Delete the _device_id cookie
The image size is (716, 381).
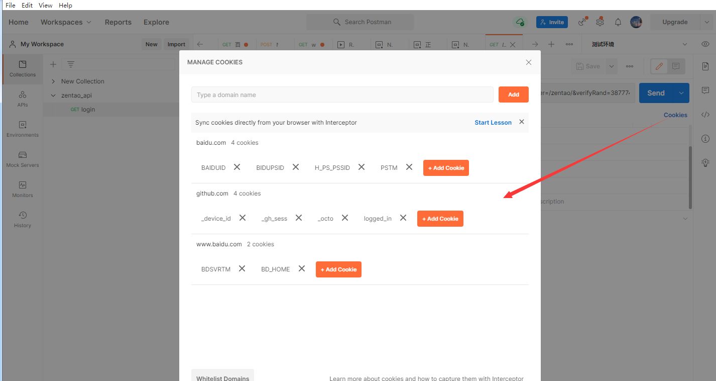pyautogui.click(x=243, y=218)
